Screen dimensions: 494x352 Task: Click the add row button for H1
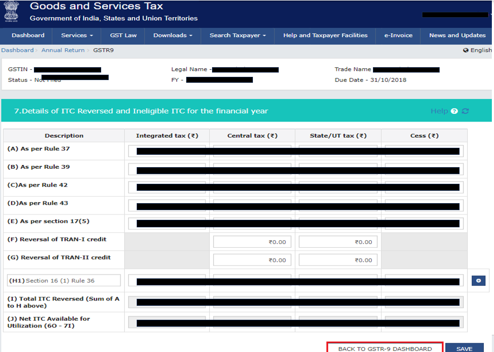coord(478,281)
